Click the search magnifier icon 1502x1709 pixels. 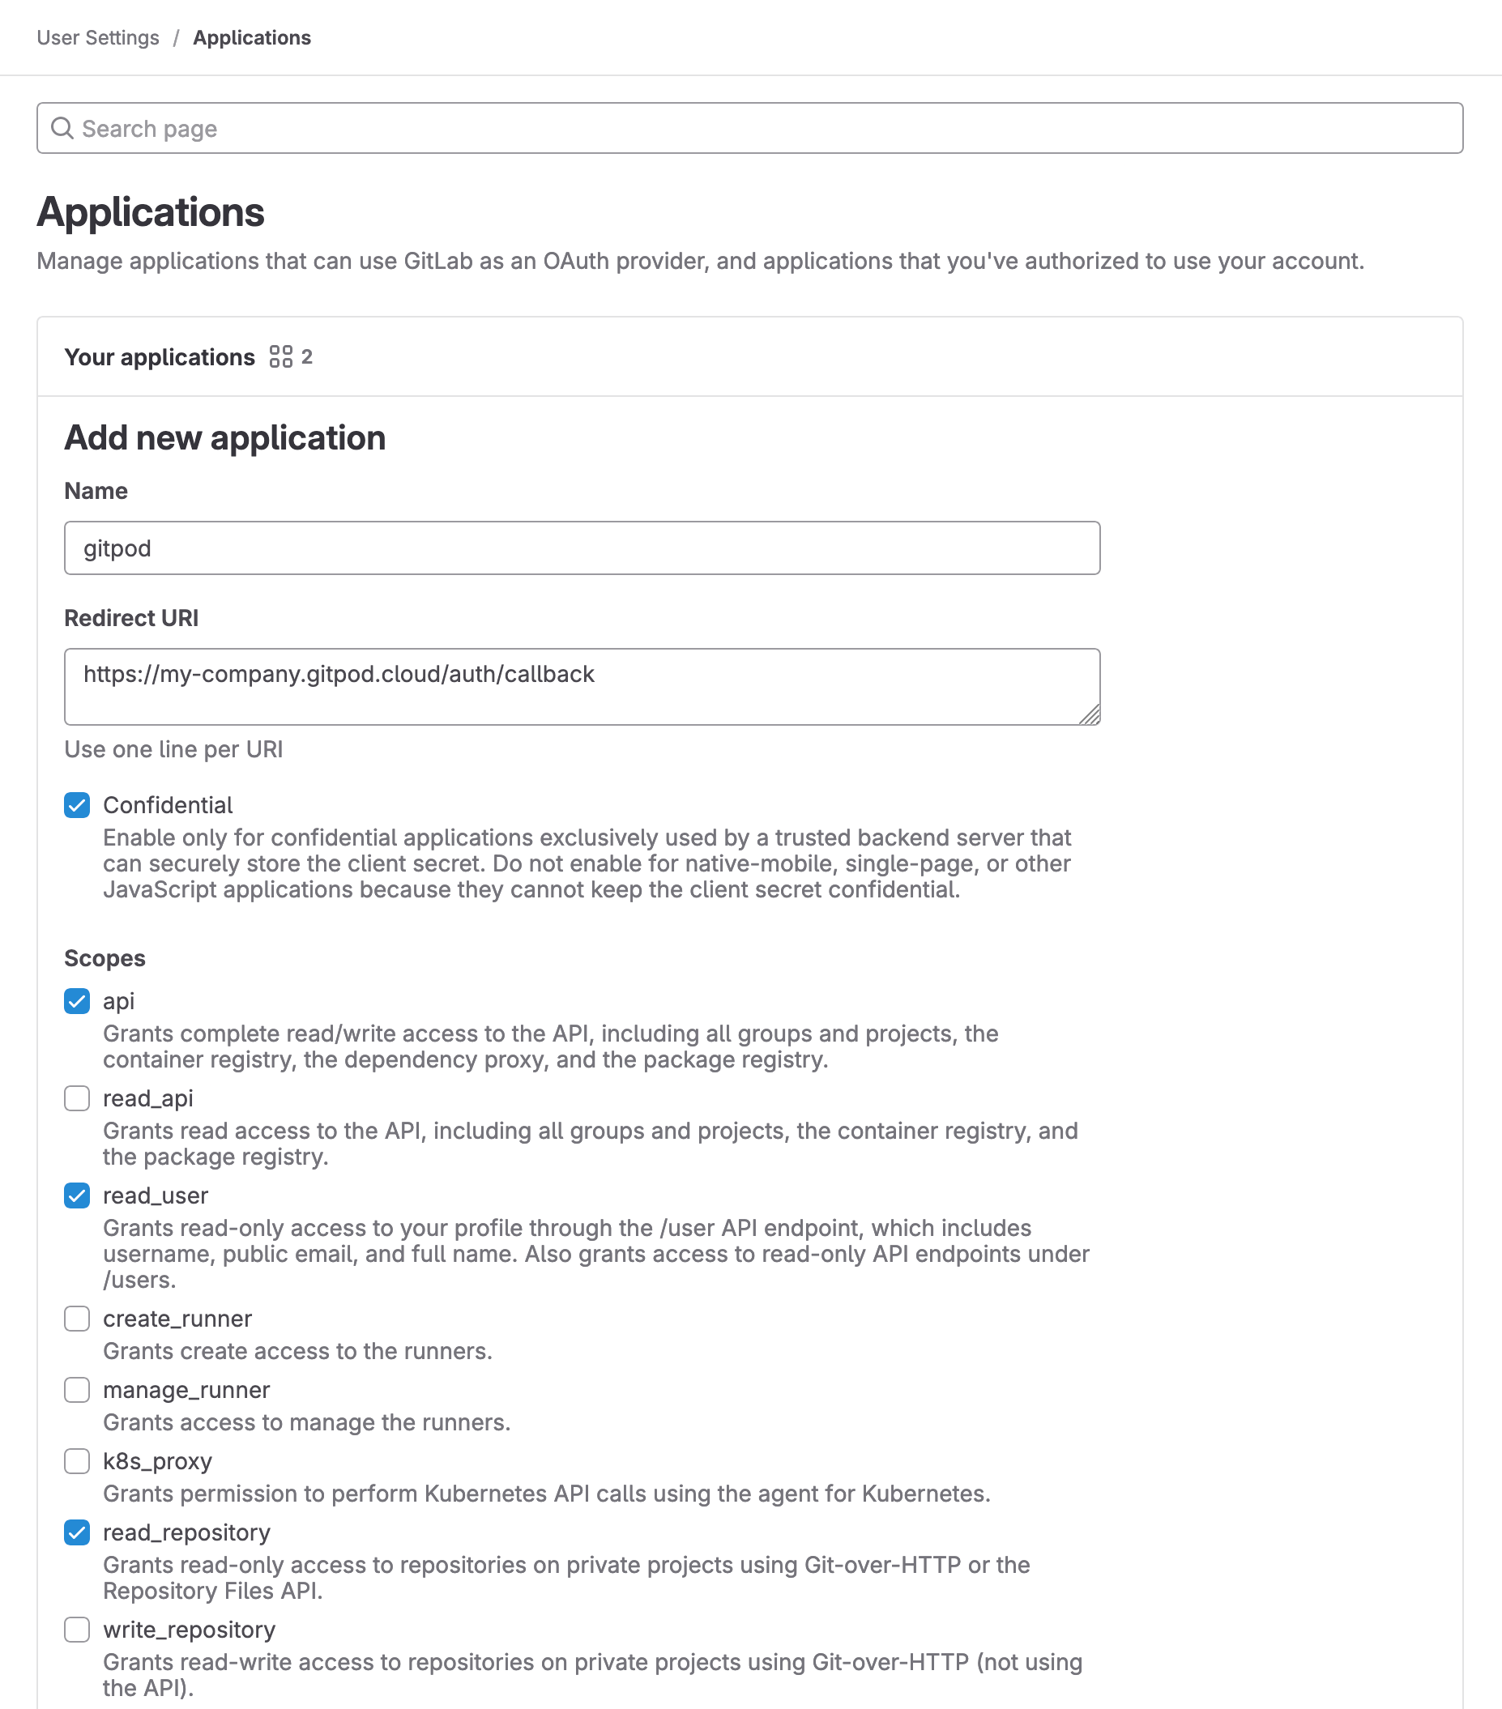point(62,128)
